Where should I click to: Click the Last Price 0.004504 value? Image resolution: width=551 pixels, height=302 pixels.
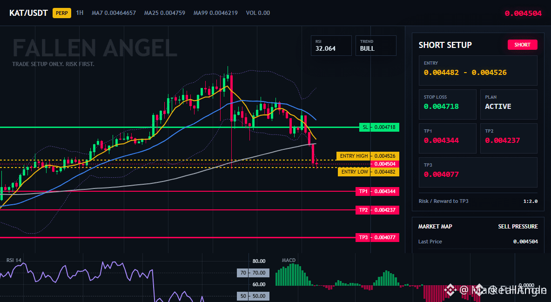pyautogui.click(x=525, y=242)
